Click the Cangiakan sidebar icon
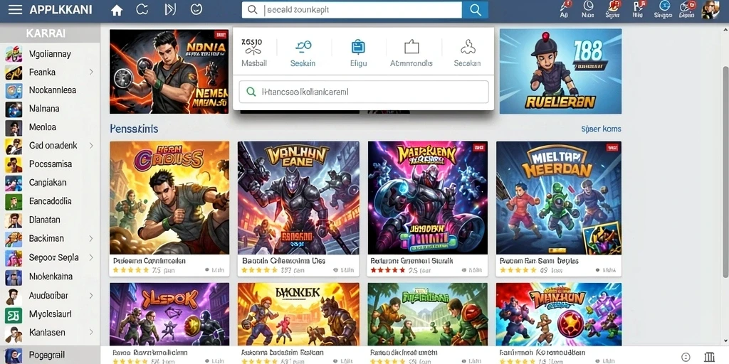 (x=14, y=183)
